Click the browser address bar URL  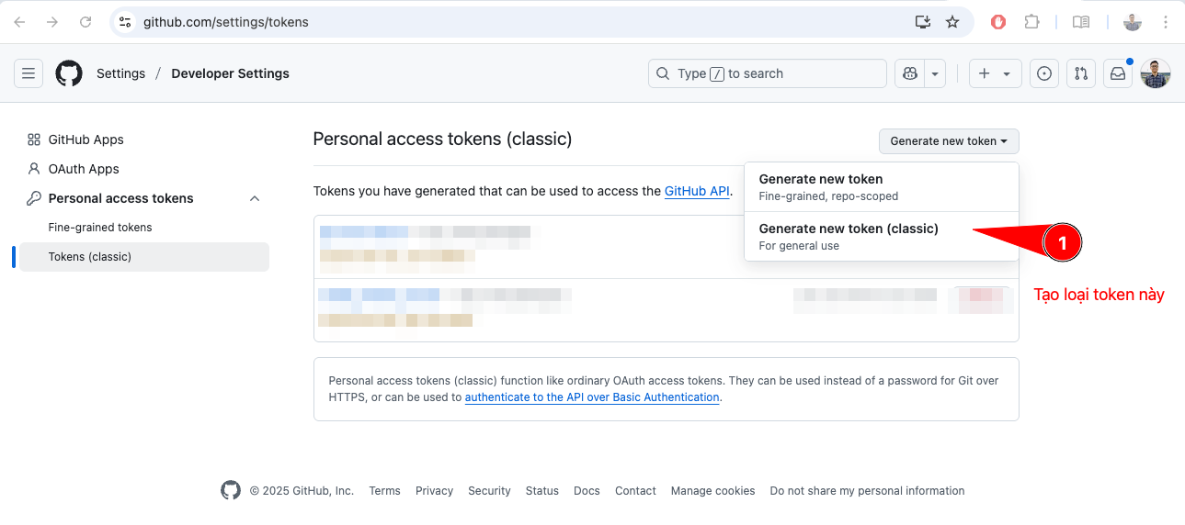(226, 22)
